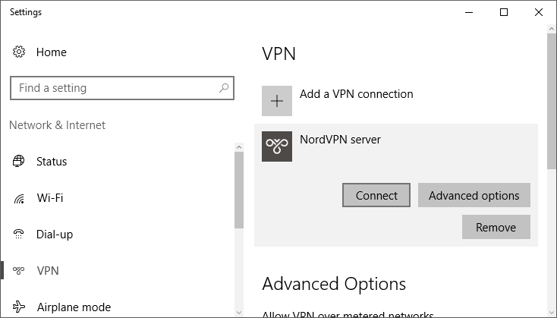Screen dimensions: 557x318
Task: Click the Wi-Fi signal icon
Action: 19,198
